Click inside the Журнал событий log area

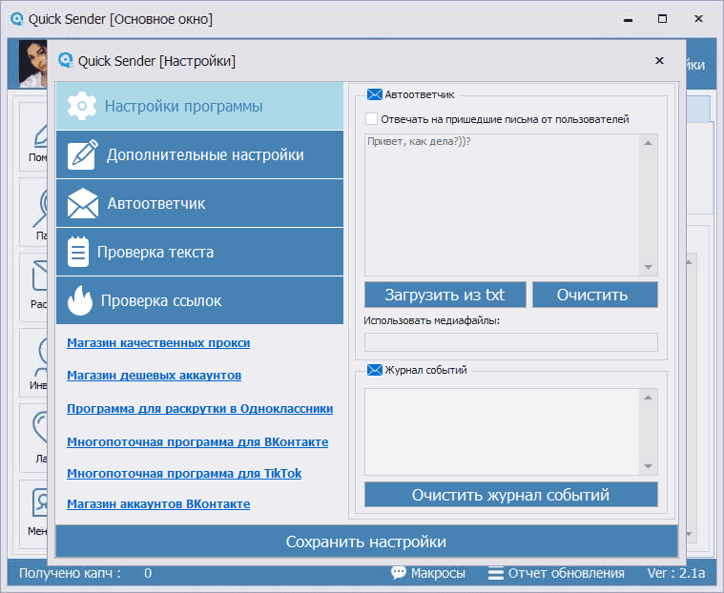[502, 432]
